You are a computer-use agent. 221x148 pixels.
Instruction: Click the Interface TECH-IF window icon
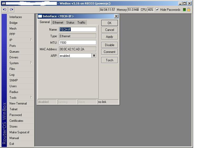tap(40, 16)
